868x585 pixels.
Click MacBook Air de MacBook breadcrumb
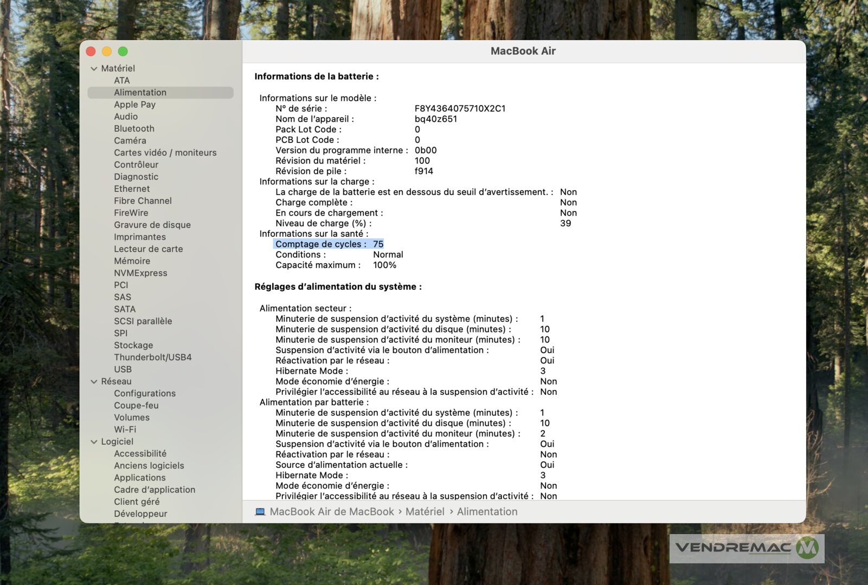click(x=331, y=512)
